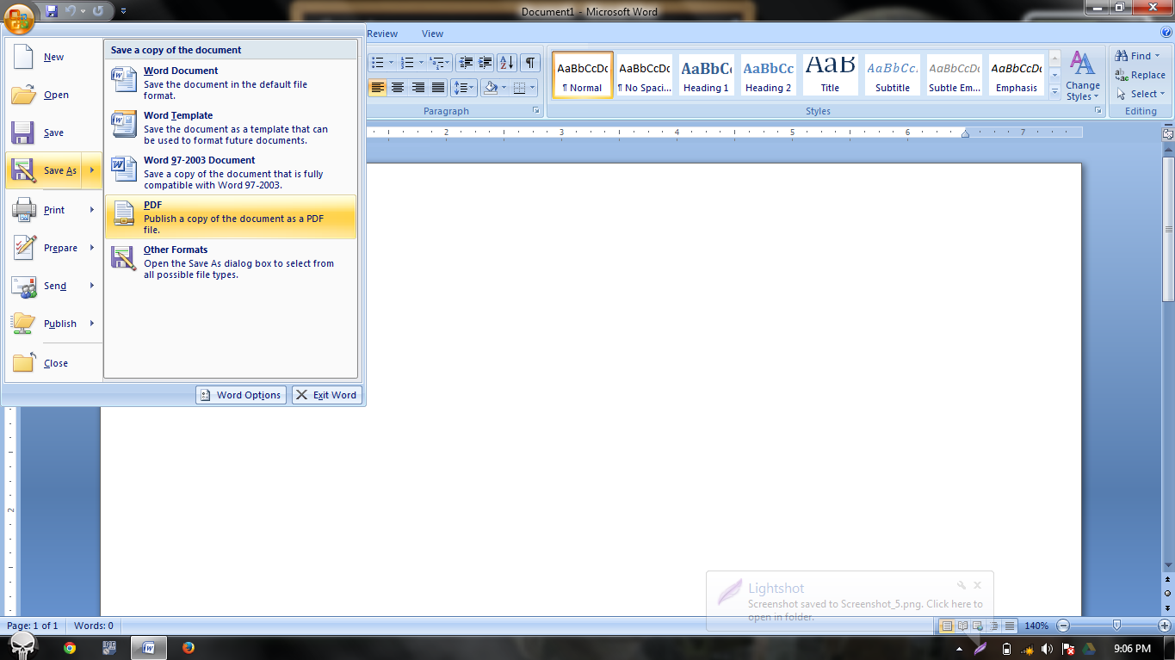Apply the Heading 1 style

pos(706,75)
